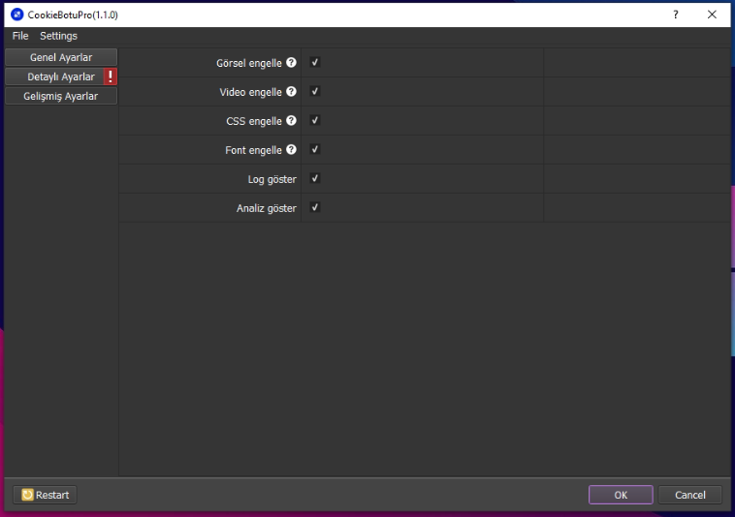Image resolution: width=735 pixels, height=517 pixels.
Task: Toggle the Analiz göster checkbox
Action: pos(315,208)
